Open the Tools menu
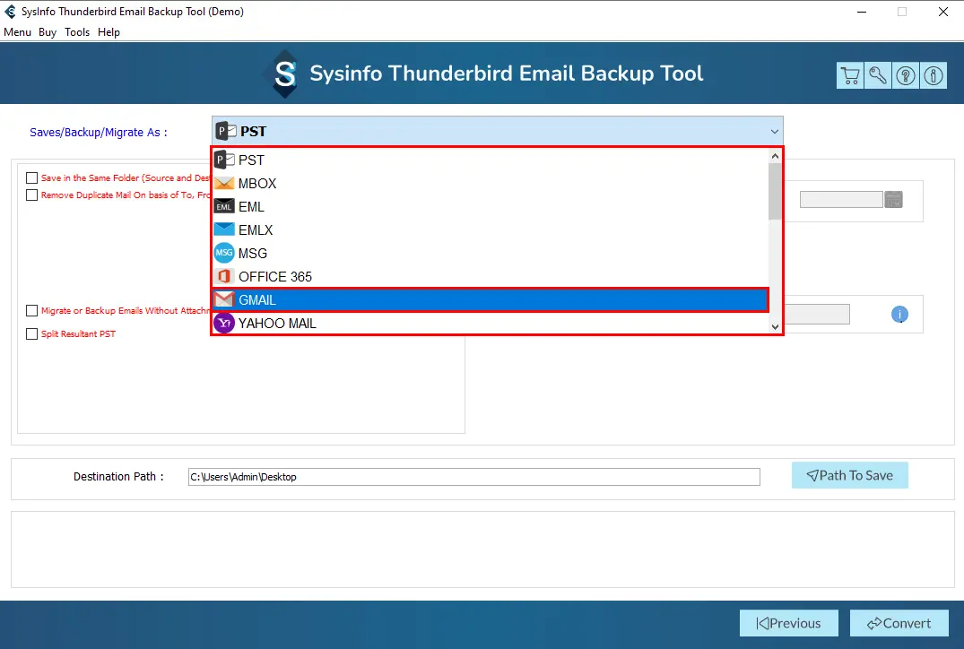This screenshot has width=964, height=649. point(77,32)
